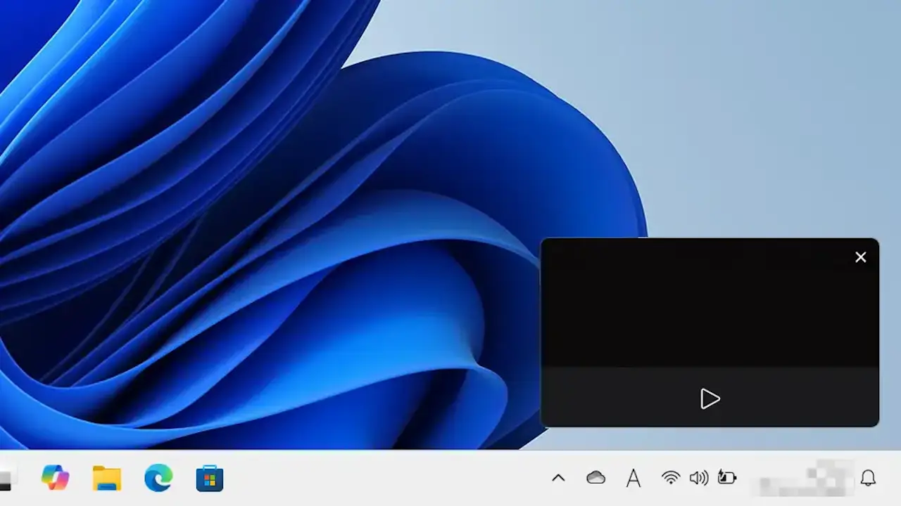Open notifications via the bell icon
Image resolution: width=901 pixels, height=506 pixels.
[x=867, y=479]
